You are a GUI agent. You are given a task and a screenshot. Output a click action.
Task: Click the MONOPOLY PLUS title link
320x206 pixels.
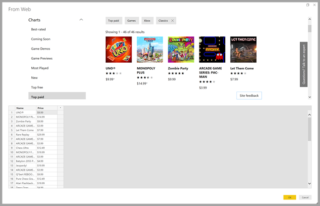[x=146, y=70]
